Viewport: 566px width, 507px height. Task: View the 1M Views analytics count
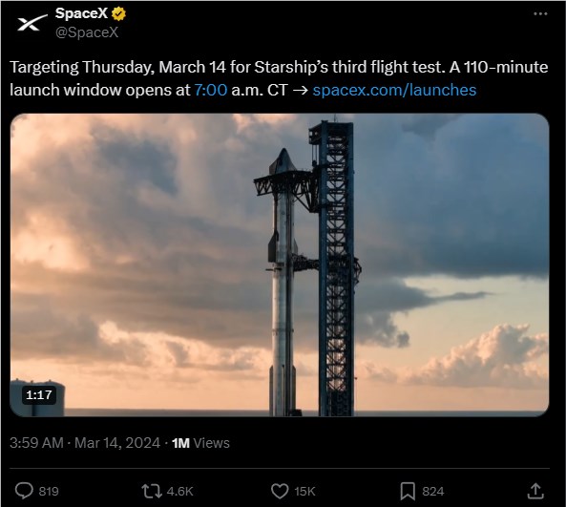[x=200, y=443]
